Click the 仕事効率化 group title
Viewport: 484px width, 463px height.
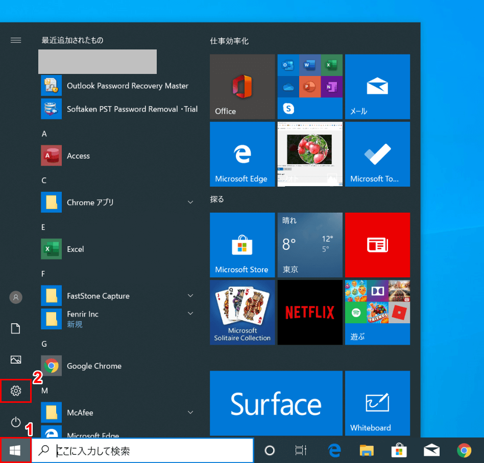(x=229, y=41)
